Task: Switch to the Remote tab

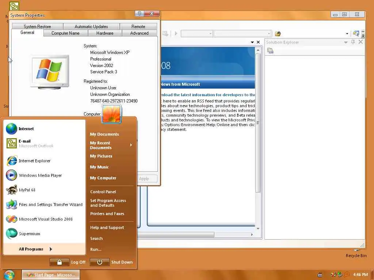Action: (x=138, y=26)
